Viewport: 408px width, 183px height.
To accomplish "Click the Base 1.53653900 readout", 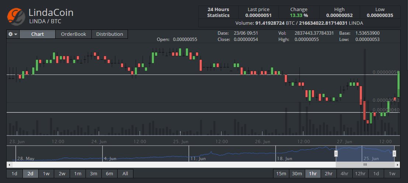I will point(359,33).
